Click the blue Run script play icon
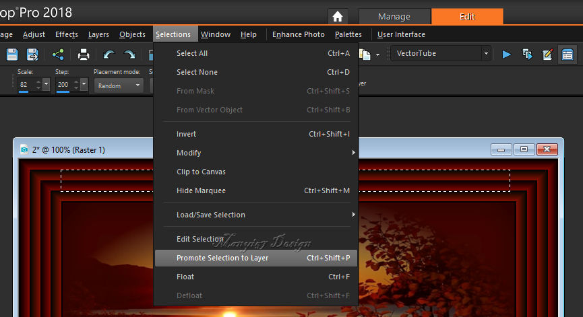 [x=506, y=55]
